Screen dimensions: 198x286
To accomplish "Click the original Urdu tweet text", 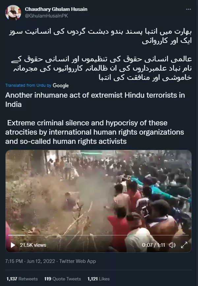I will pyautogui.click(x=100, y=54).
